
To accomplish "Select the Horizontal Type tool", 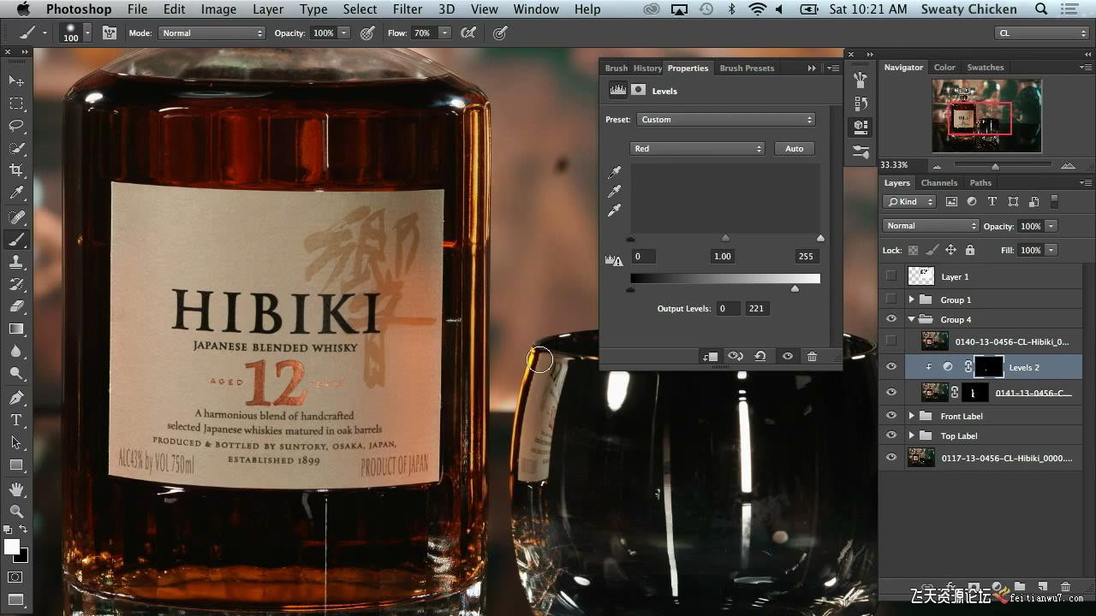I will pos(16,420).
